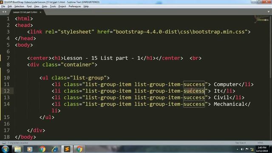Click the 'container' class value
The width and height of the screenshot is (272, 153).
77,65
